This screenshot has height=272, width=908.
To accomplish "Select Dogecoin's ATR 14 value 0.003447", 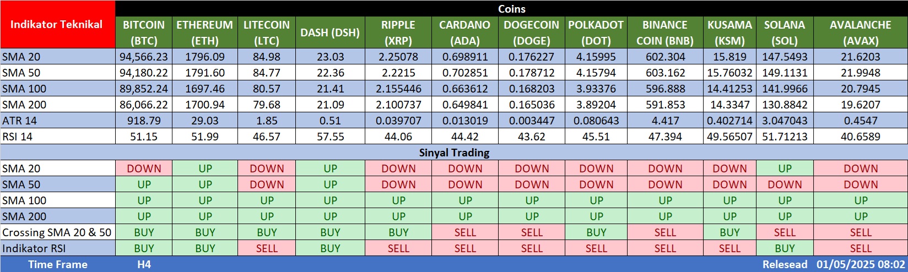I will tap(532, 121).
